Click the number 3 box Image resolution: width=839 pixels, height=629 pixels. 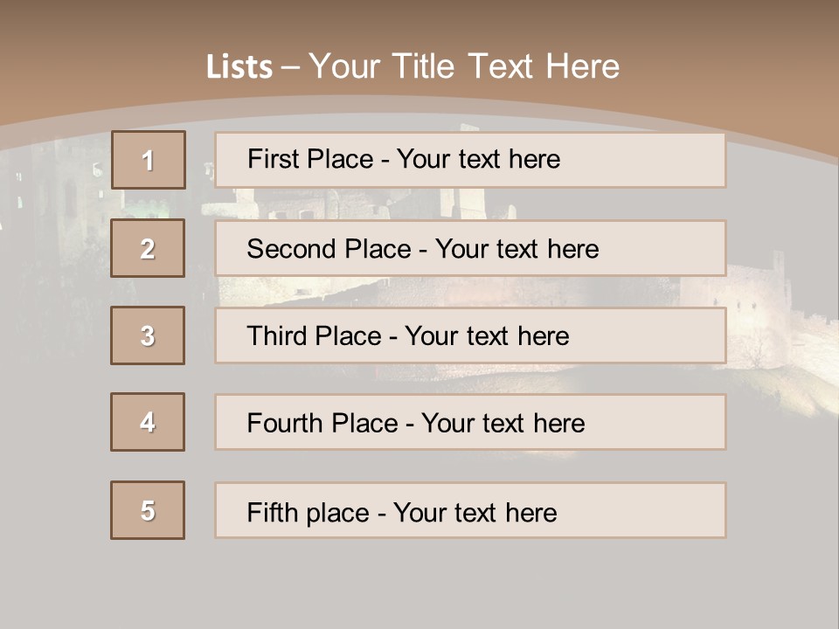point(148,335)
